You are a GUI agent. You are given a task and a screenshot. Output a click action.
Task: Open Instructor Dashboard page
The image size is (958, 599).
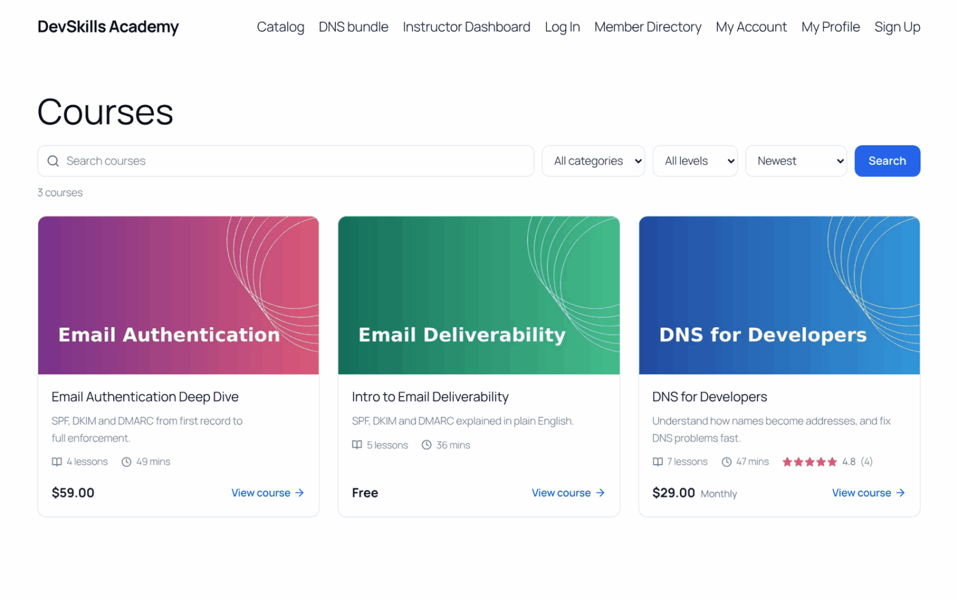point(467,27)
